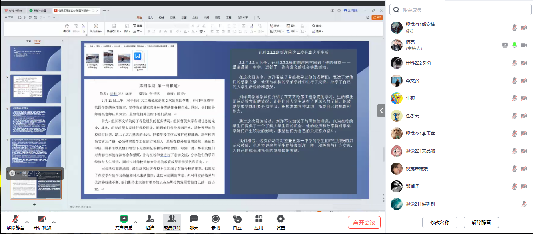Open the 聊天 chat panel
Viewport: 533px width, 234px height.
194,219
